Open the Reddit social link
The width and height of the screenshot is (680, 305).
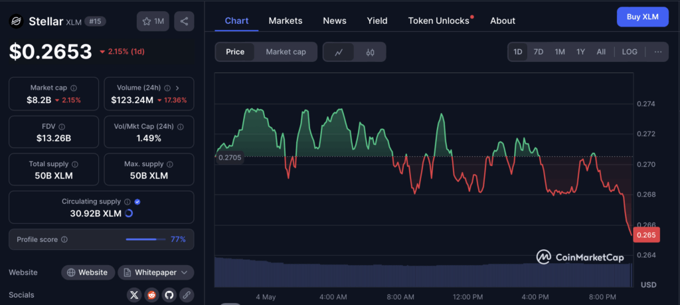[x=152, y=295]
